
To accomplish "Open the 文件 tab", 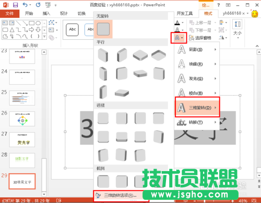I will (9, 14).
